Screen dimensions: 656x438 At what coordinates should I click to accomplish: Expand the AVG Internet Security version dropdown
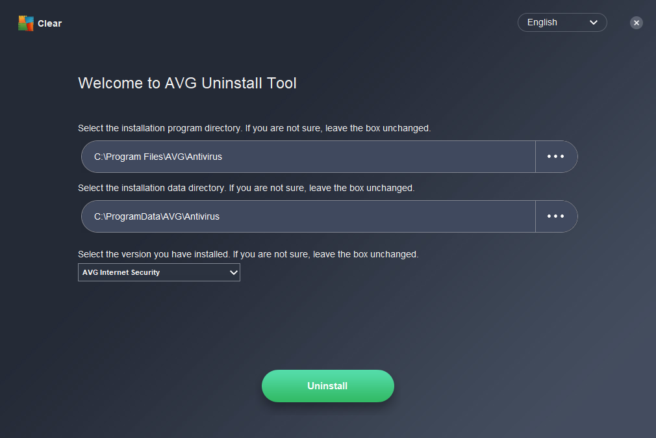pos(159,272)
